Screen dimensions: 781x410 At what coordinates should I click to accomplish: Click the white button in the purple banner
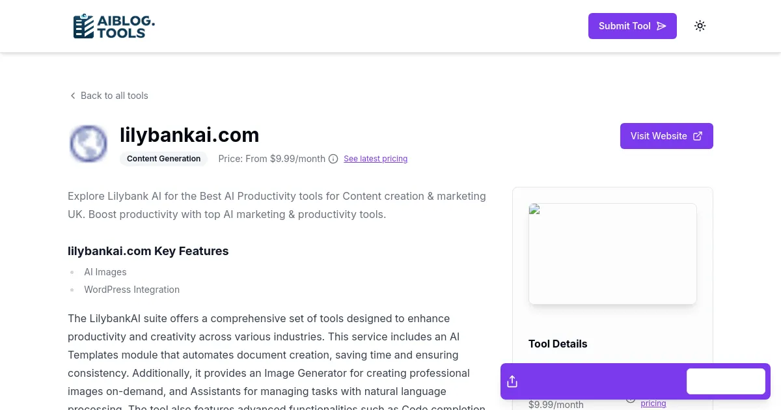pos(726,381)
